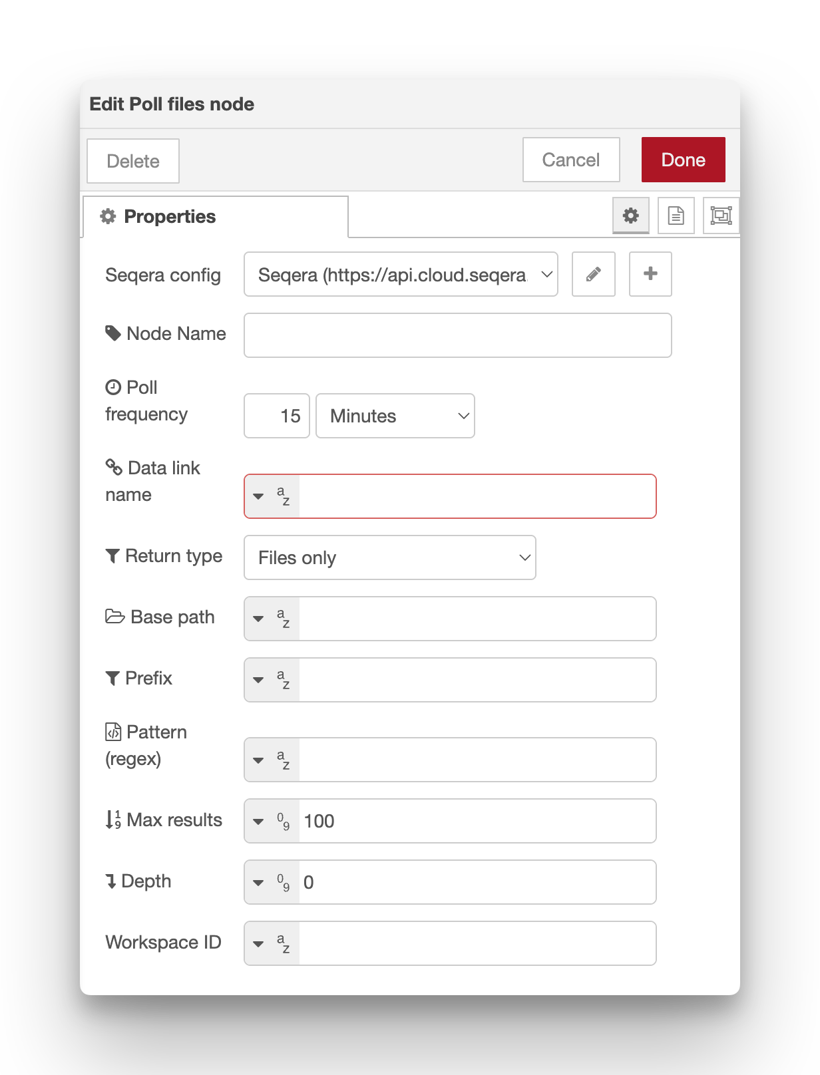
Task: Open node description document icon
Action: pos(676,216)
